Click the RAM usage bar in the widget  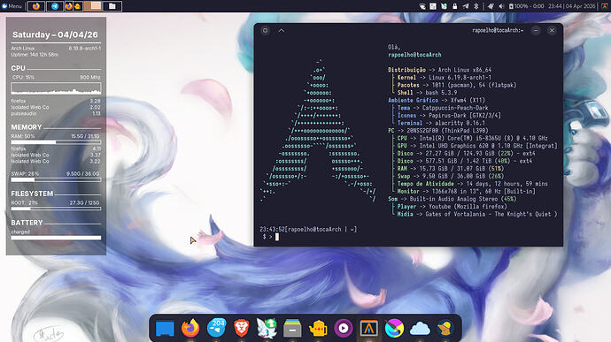point(56,142)
